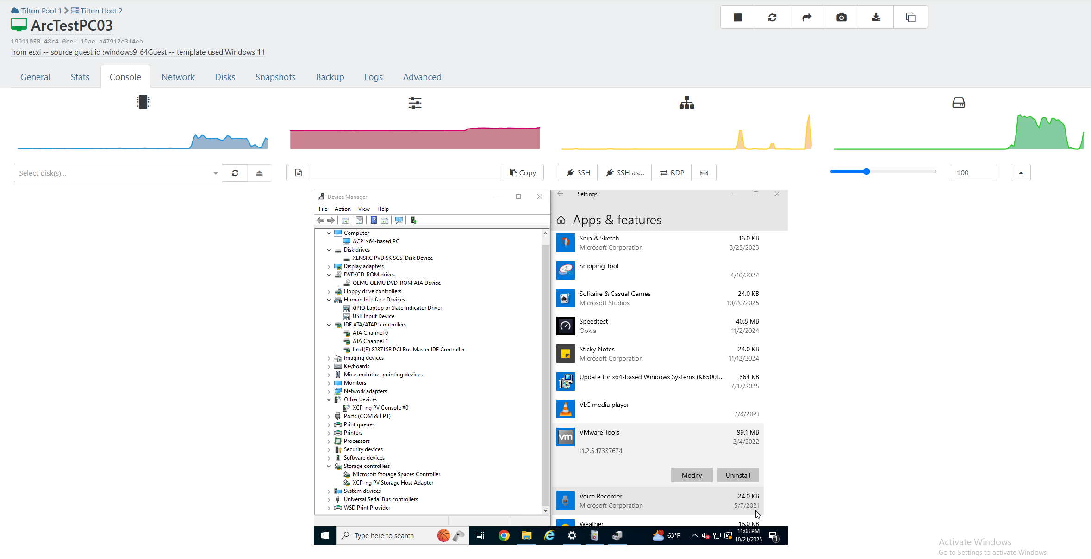Click the SSH button
This screenshot has width=1091, height=559.
578,172
